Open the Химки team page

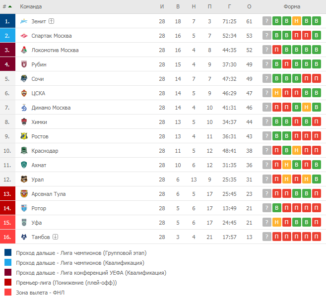(39, 122)
